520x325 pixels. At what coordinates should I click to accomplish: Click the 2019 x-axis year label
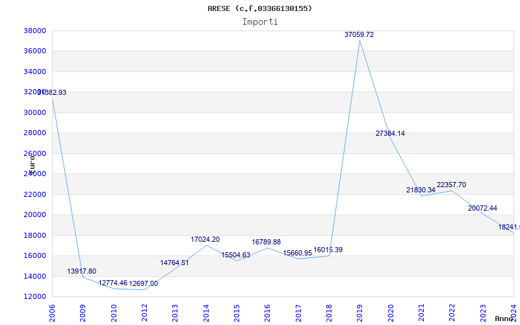tap(360, 313)
